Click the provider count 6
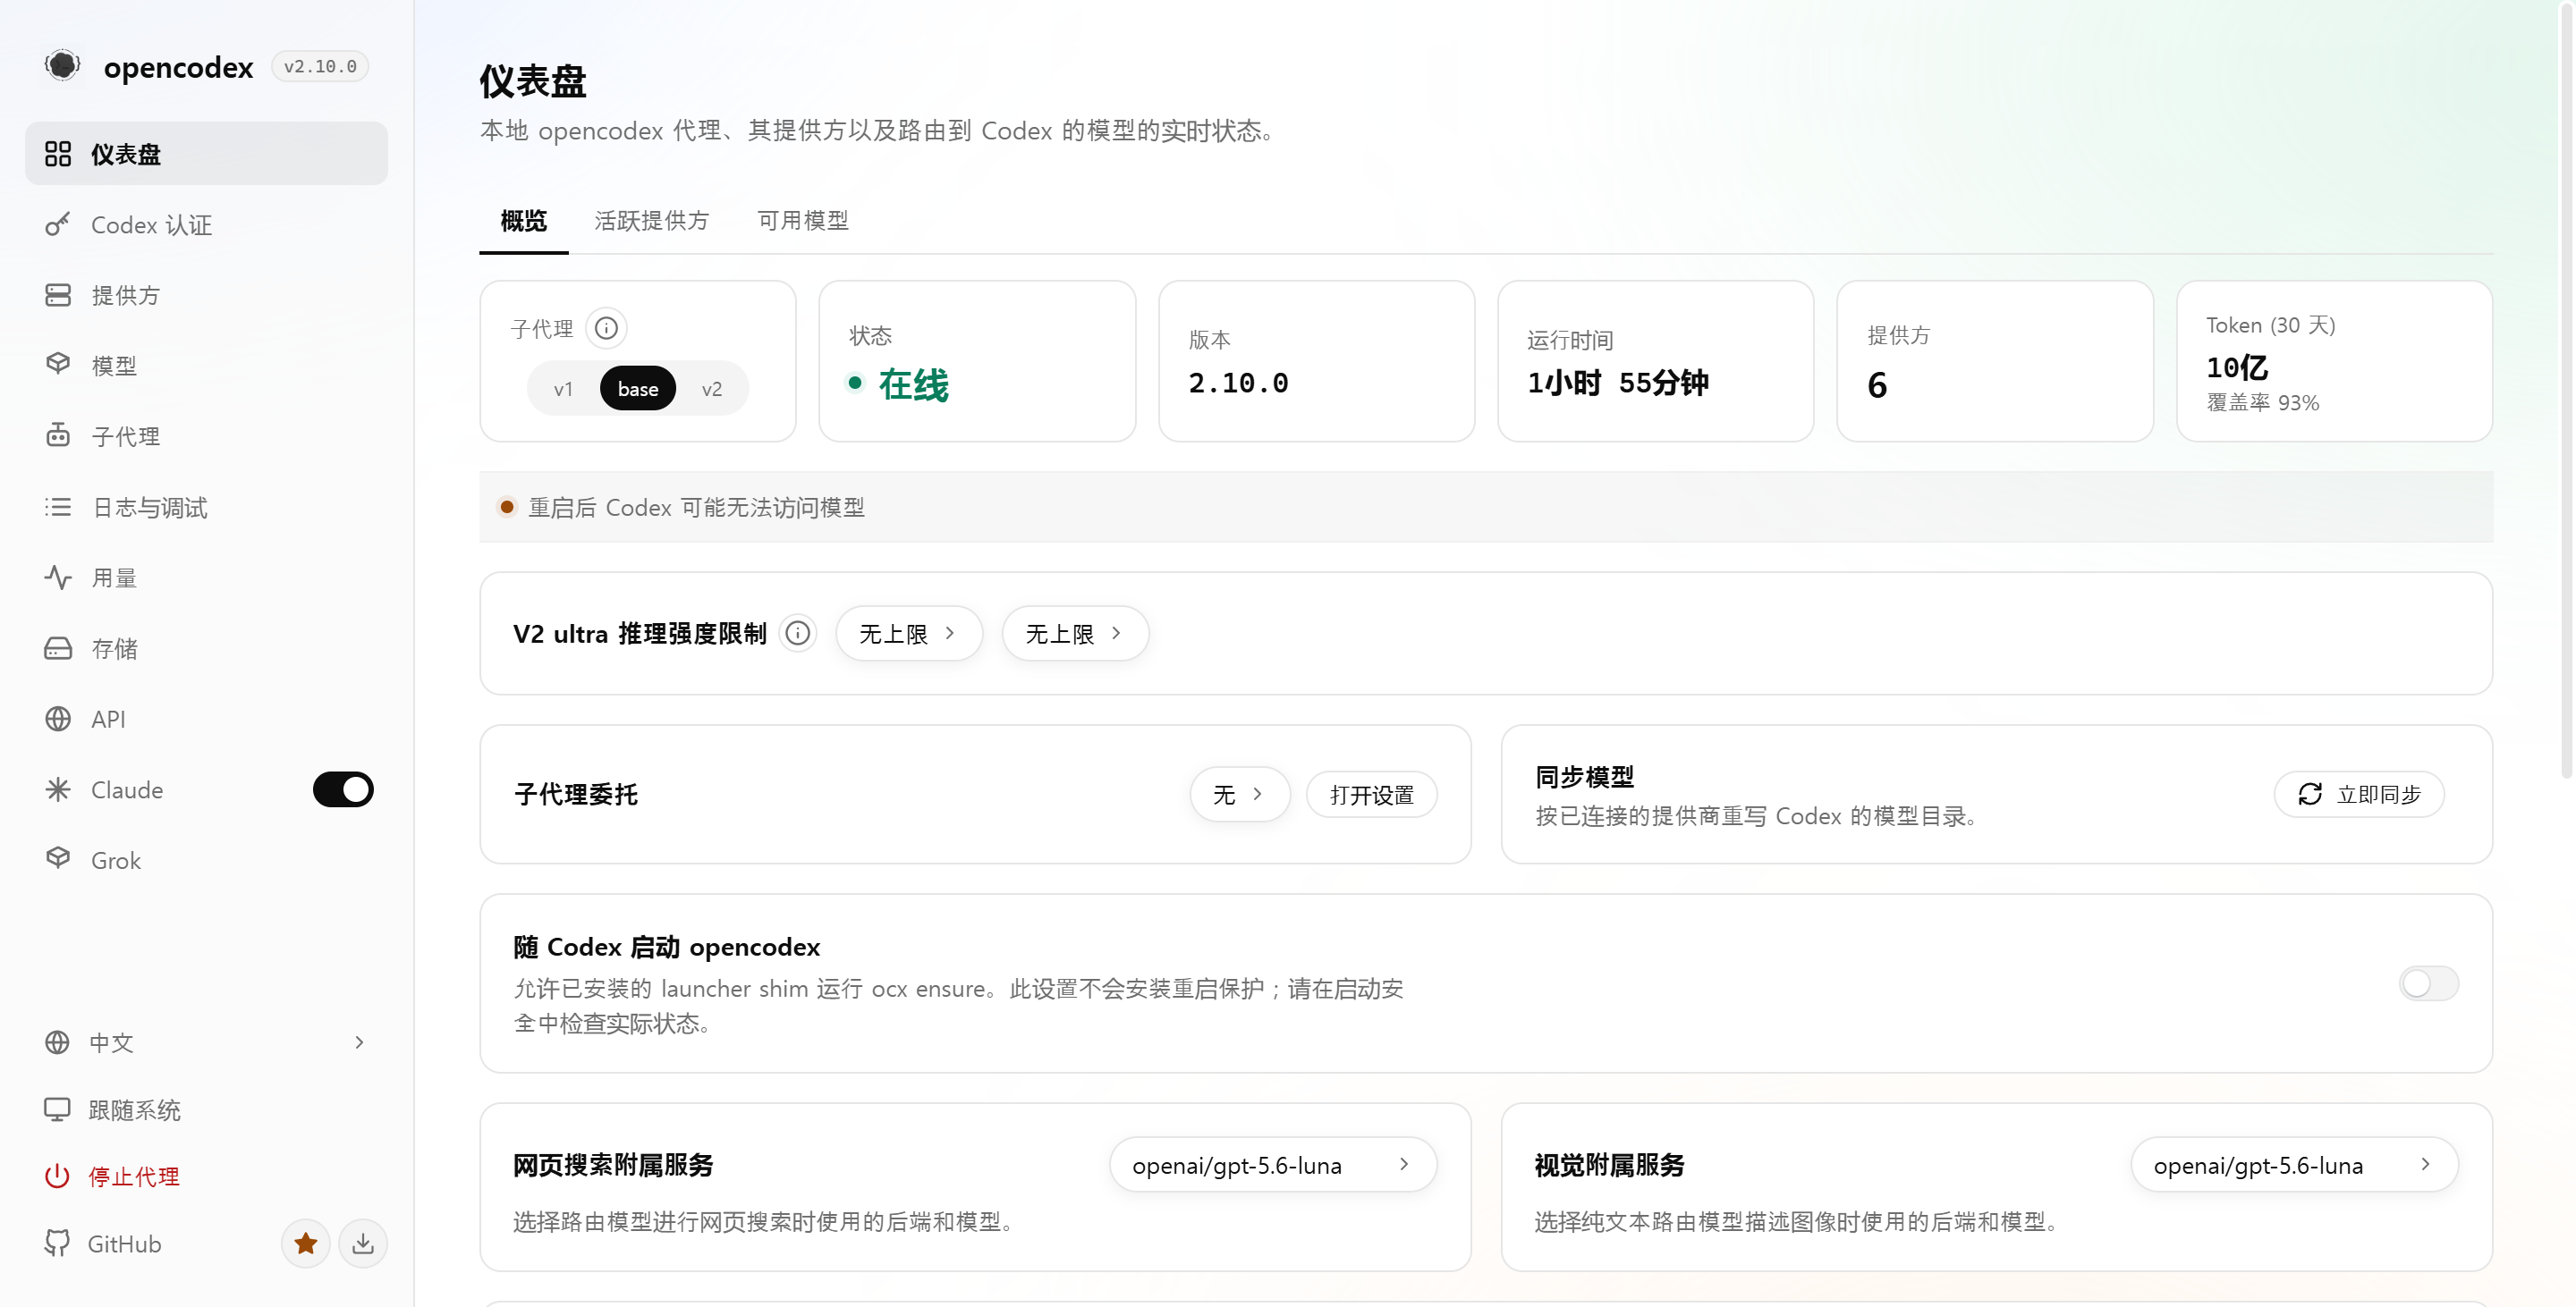Image resolution: width=2576 pixels, height=1307 pixels. (x=1877, y=384)
